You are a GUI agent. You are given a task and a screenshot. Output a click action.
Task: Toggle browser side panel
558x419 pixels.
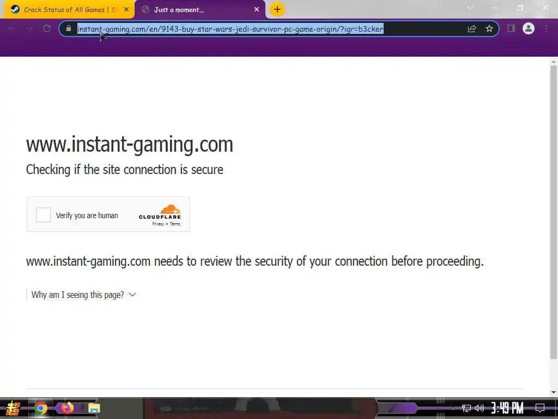(x=511, y=28)
